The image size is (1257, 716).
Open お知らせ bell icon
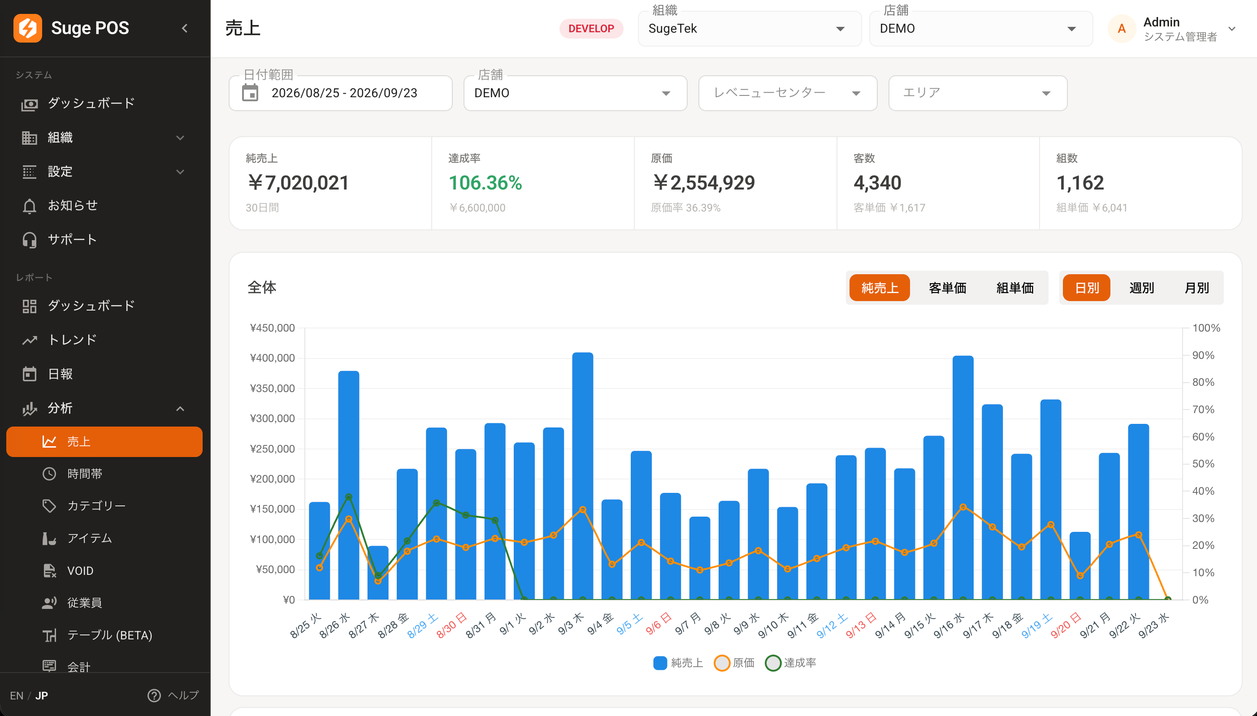30,206
